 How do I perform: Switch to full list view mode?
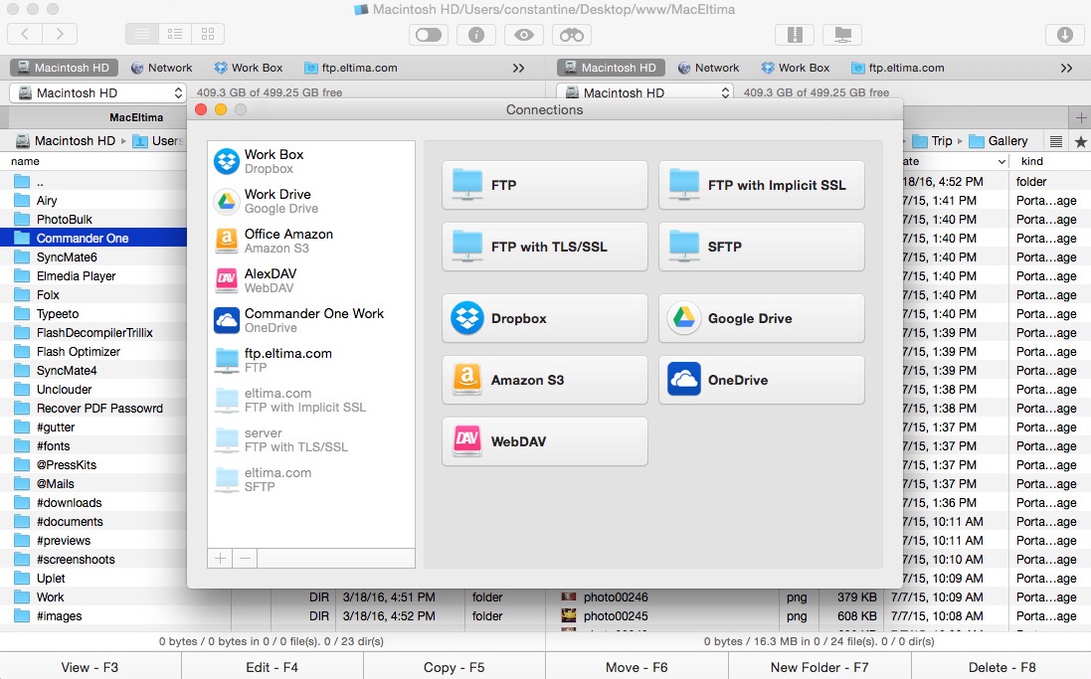click(x=142, y=34)
